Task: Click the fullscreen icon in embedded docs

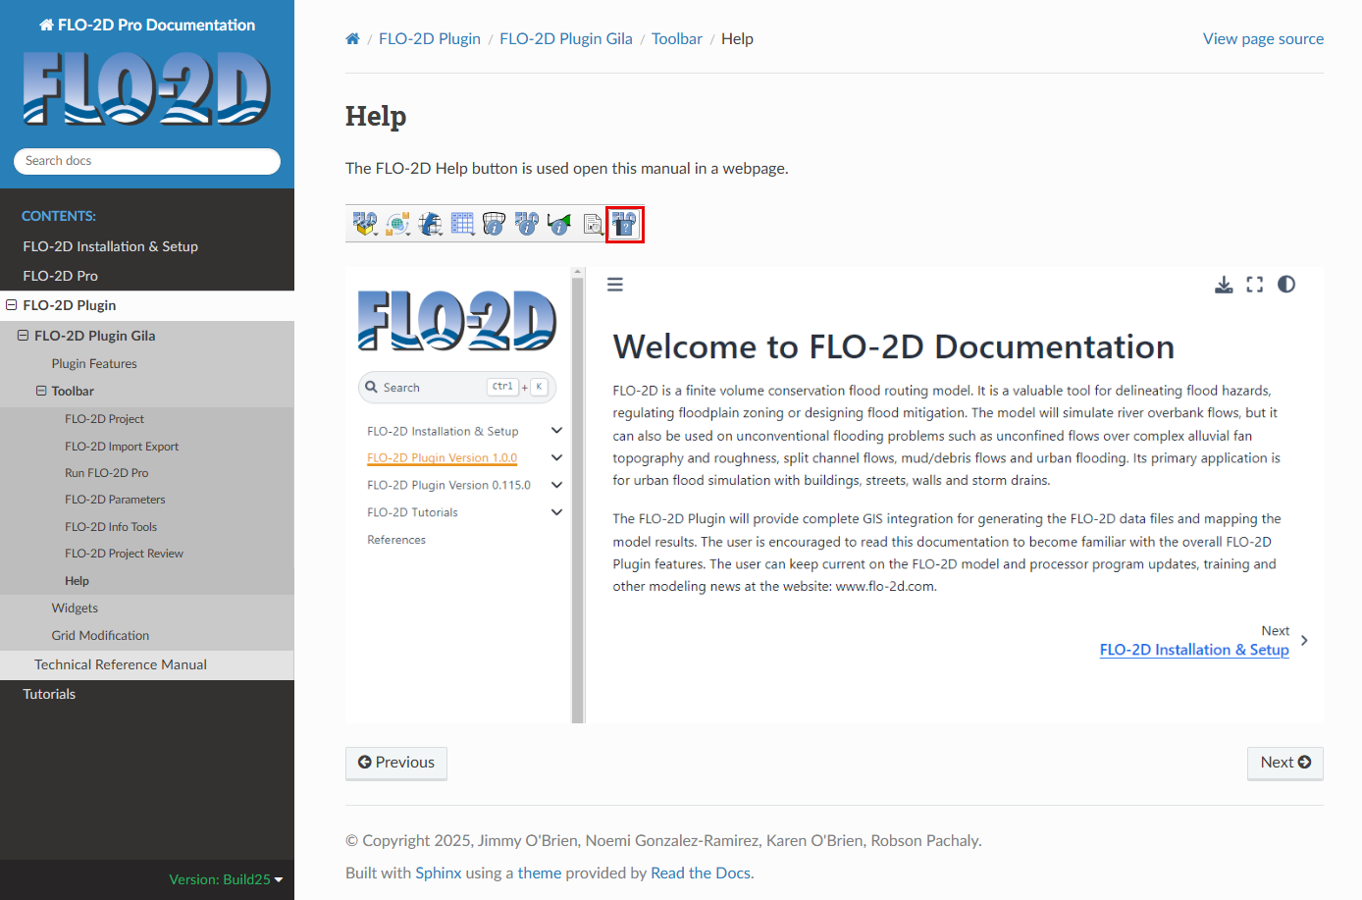Action: pos(1254,285)
